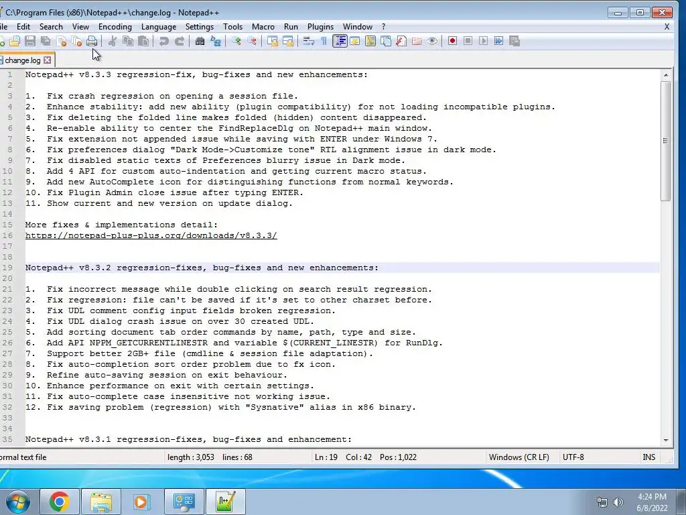Open the View menu
Image resolution: width=686 pixels, height=515 pixels.
pos(80,27)
